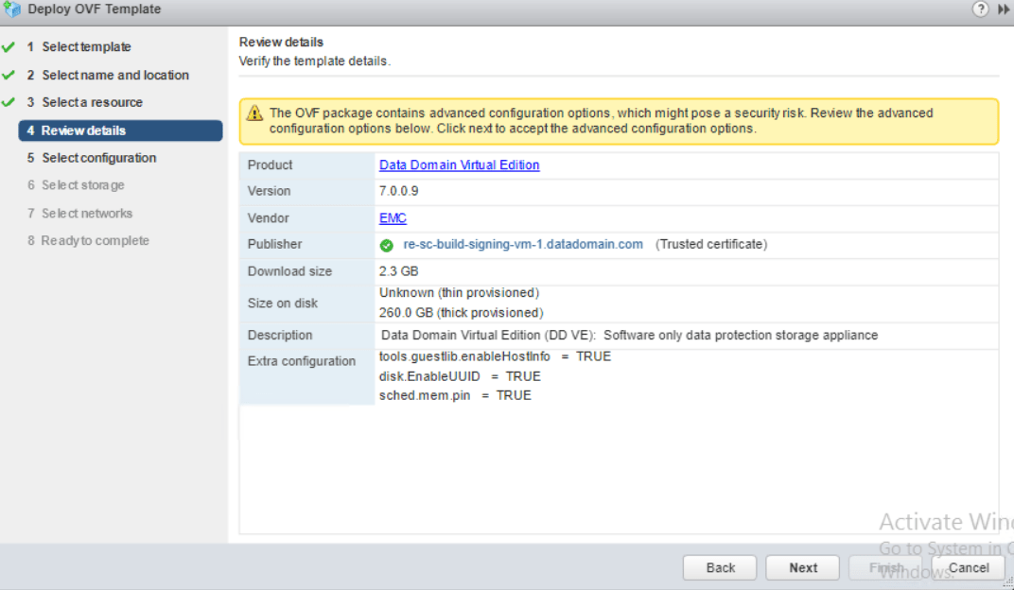Click the Description row label
Image resolution: width=1014 pixels, height=590 pixels.
click(280, 336)
